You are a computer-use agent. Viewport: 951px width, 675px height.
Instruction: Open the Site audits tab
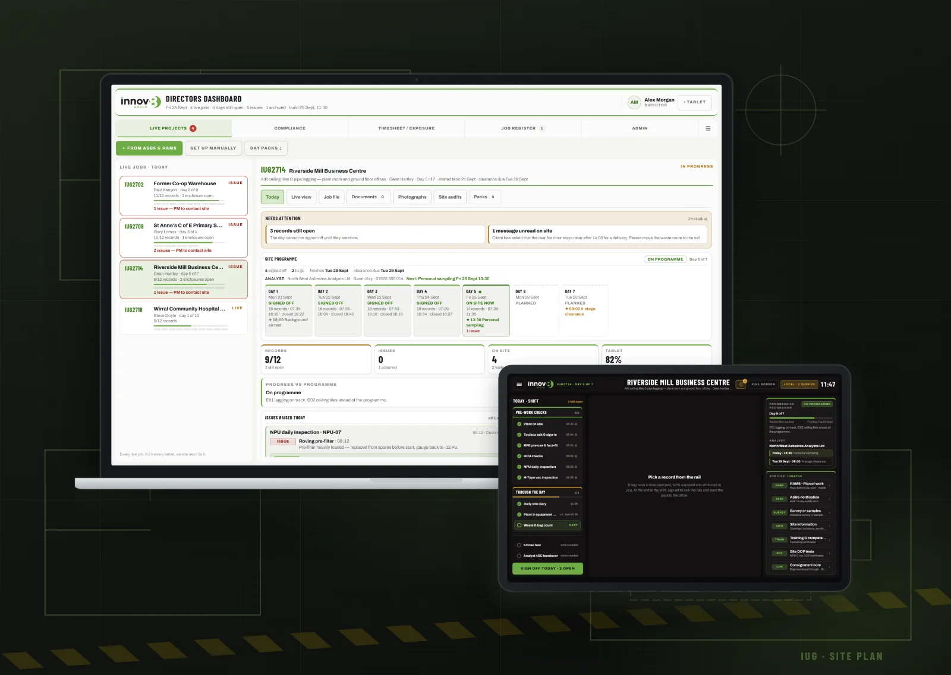(x=450, y=197)
